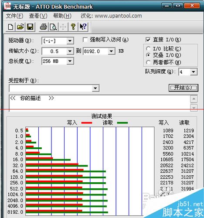
Task: Click the 汉化 www.upantool.com text
Action: (111, 16)
